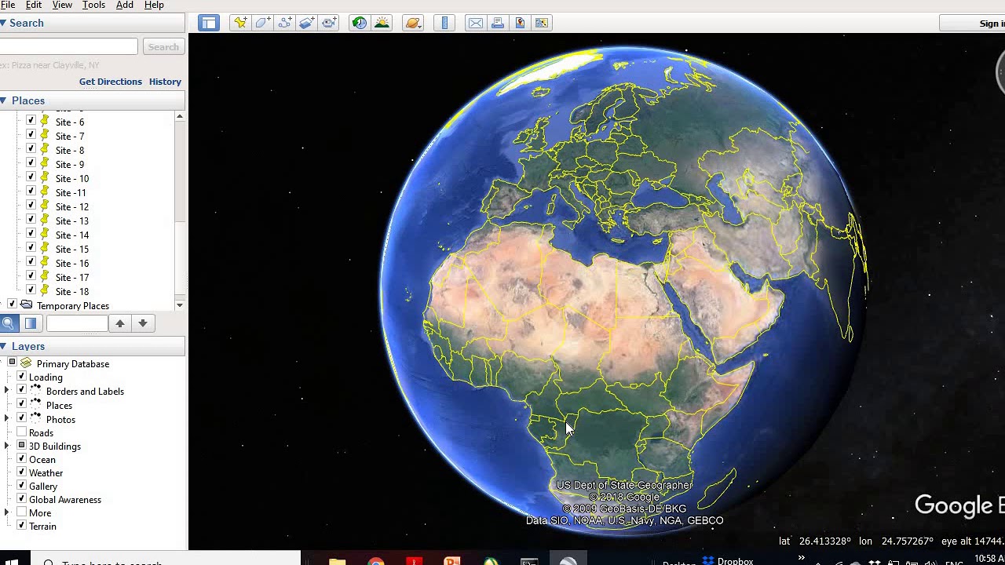Expand the Photos layer tree
This screenshot has width=1005, height=565.
(7, 419)
